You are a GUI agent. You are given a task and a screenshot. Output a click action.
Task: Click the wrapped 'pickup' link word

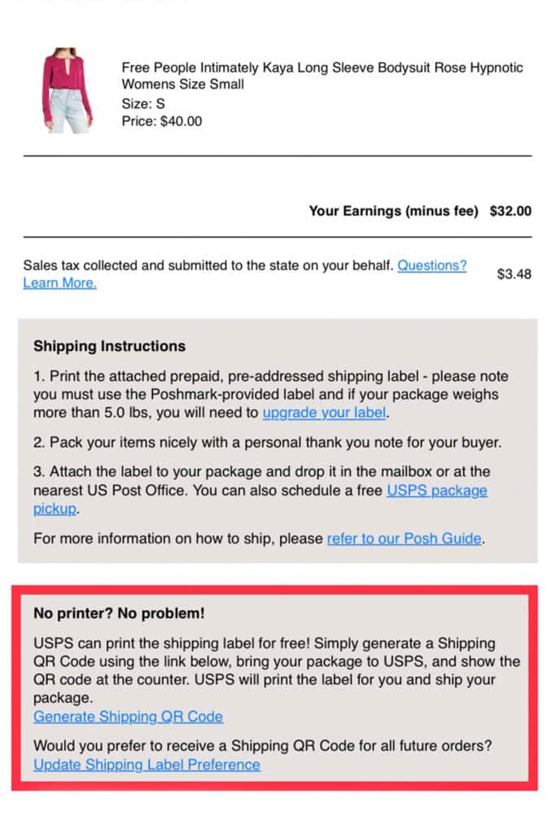click(x=55, y=508)
